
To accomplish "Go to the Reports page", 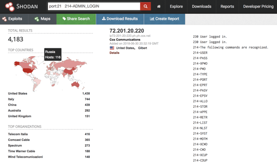I will click(x=227, y=7).
